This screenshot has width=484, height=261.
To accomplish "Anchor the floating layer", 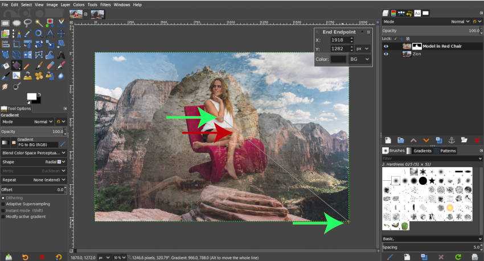I will (452, 140).
